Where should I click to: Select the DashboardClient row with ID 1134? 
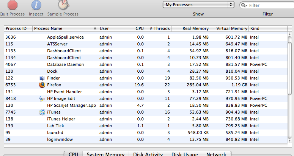tap(146, 58)
